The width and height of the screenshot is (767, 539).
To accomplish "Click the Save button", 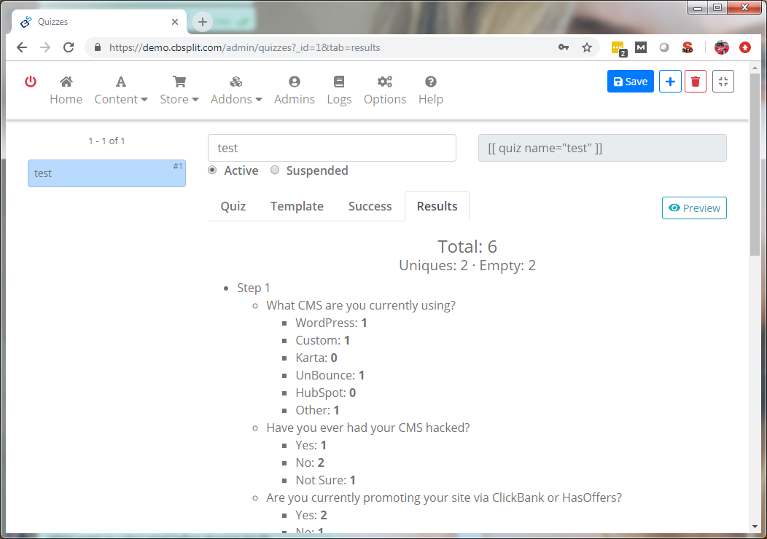I will [x=630, y=82].
